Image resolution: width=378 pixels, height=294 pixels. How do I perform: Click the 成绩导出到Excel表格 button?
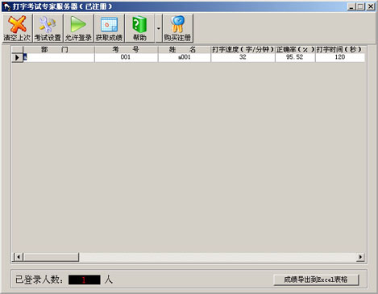point(316,280)
